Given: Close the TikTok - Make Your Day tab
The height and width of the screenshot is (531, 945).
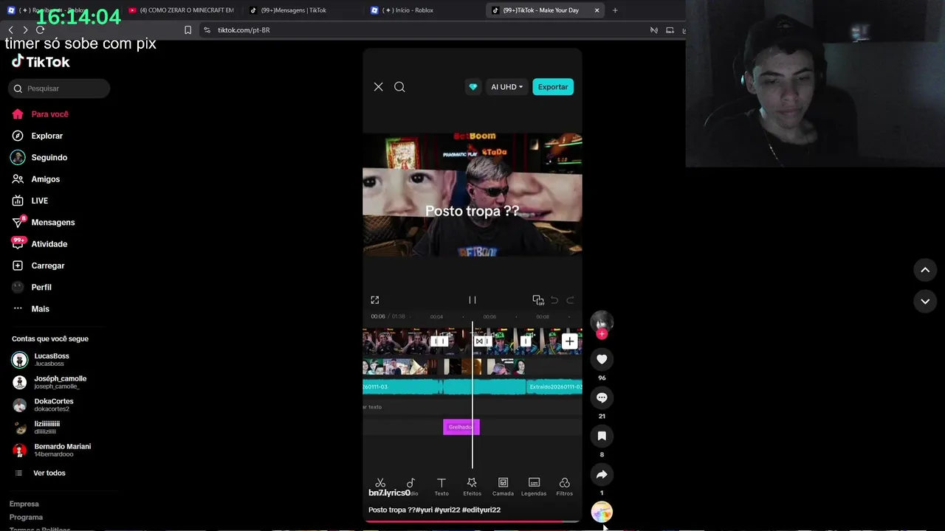Looking at the screenshot, I should [597, 10].
